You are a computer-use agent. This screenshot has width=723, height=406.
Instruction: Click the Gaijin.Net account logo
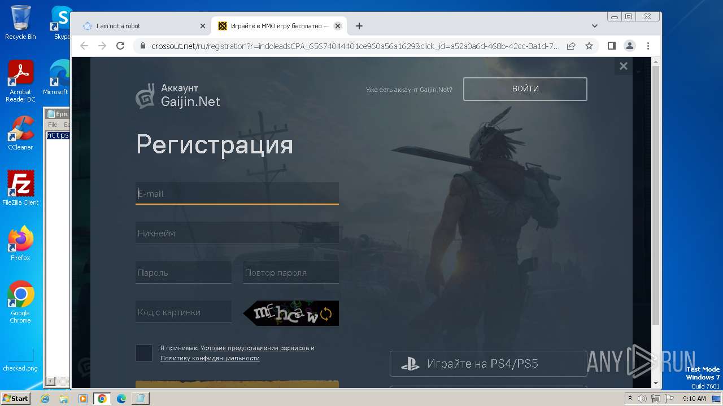(x=178, y=96)
